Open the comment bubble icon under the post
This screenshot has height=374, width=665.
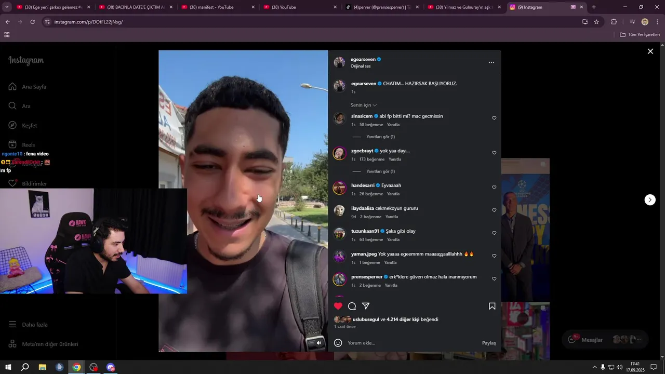pyautogui.click(x=352, y=306)
